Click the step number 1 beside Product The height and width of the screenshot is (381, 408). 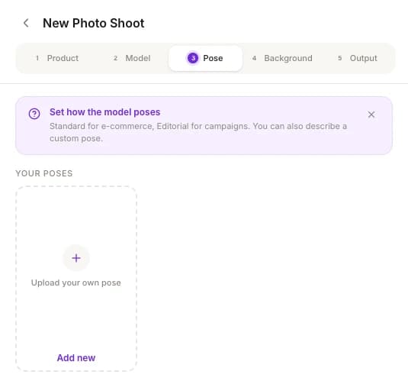pos(37,58)
